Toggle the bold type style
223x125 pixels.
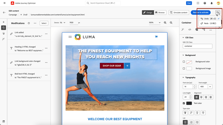185,113
